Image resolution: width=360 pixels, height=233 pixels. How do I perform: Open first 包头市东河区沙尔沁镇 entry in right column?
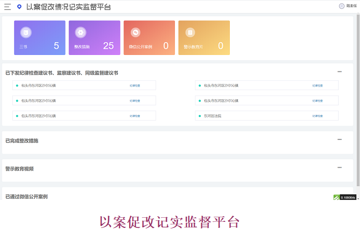click(221, 85)
